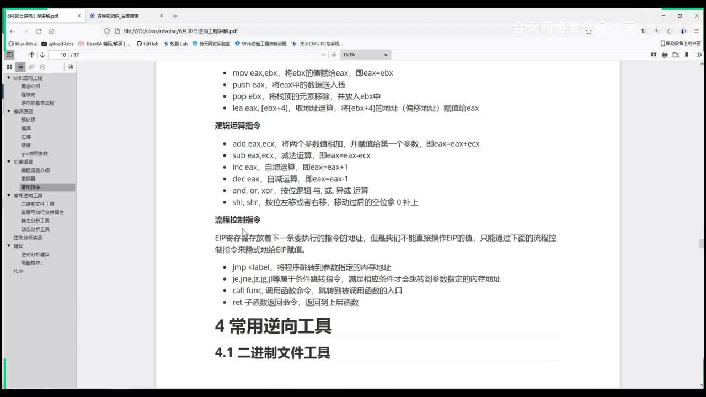
Task: Collapse the 认识逆向工程 outline section
Action: point(9,78)
